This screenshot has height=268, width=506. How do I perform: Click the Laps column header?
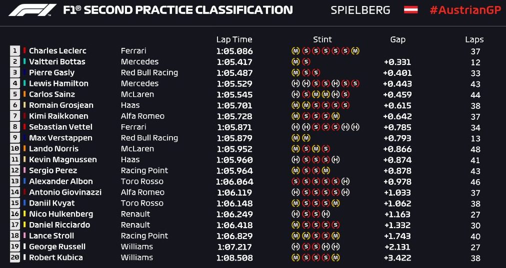click(x=474, y=39)
